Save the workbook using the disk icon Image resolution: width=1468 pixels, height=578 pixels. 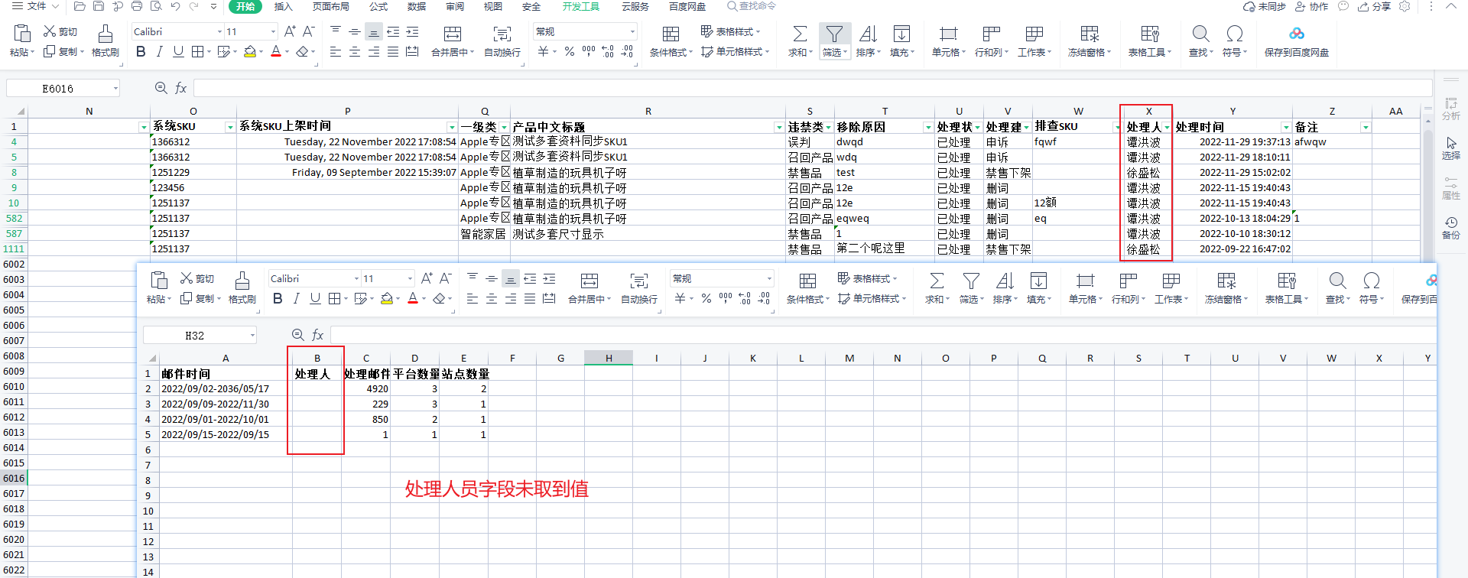click(x=99, y=6)
